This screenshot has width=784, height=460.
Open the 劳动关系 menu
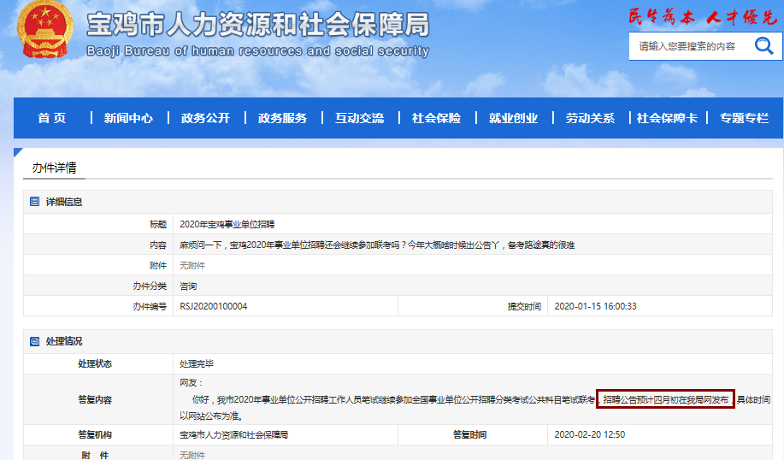[x=591, y=118]
